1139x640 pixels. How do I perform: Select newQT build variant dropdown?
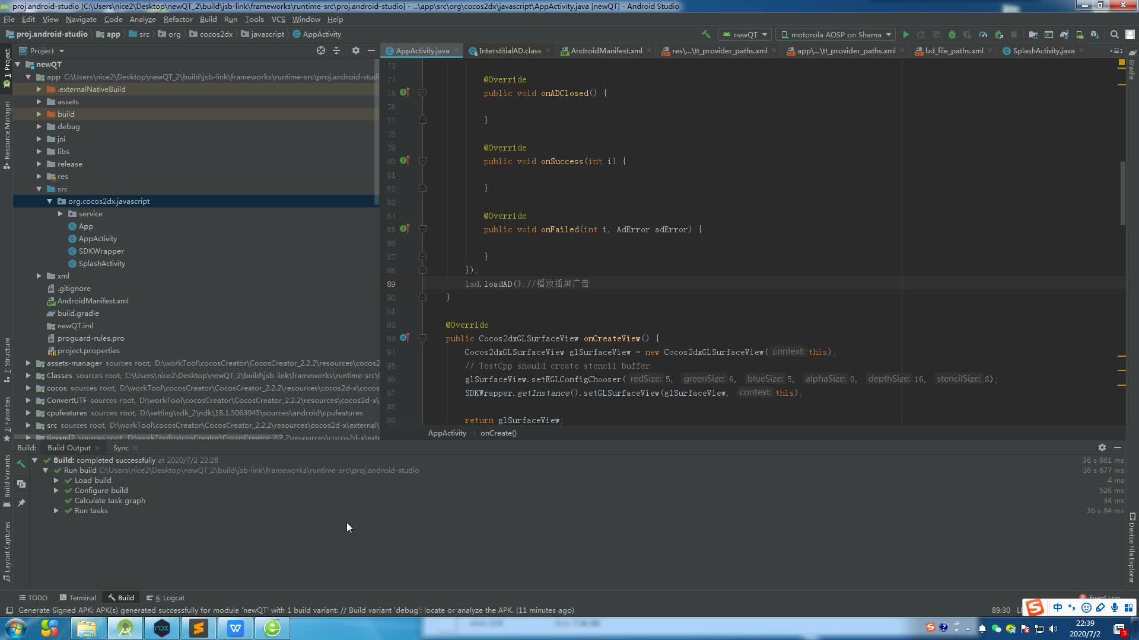(746, 34)
